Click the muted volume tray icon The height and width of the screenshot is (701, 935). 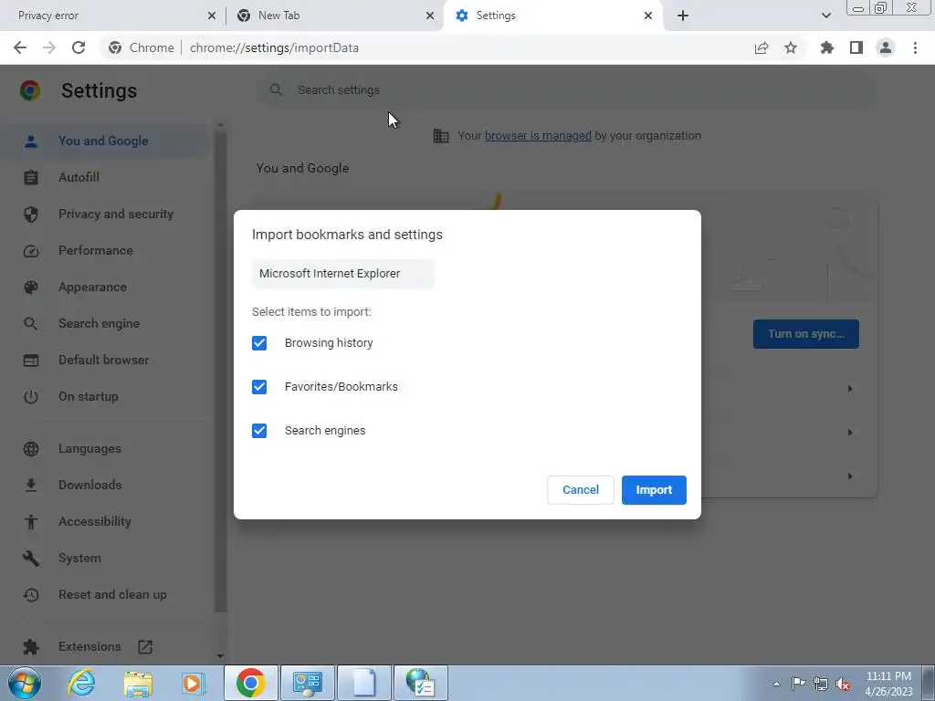click(x=843, y=684)
